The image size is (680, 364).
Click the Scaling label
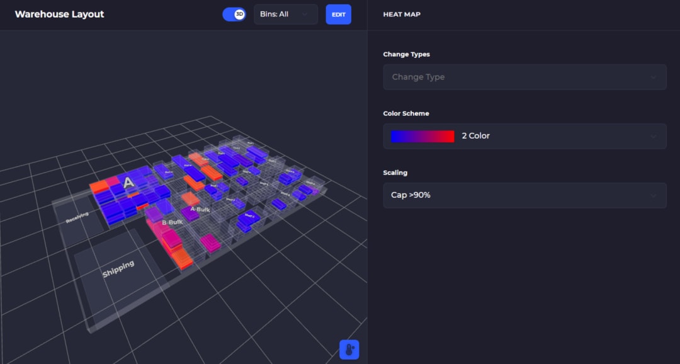tap(395, 173)
